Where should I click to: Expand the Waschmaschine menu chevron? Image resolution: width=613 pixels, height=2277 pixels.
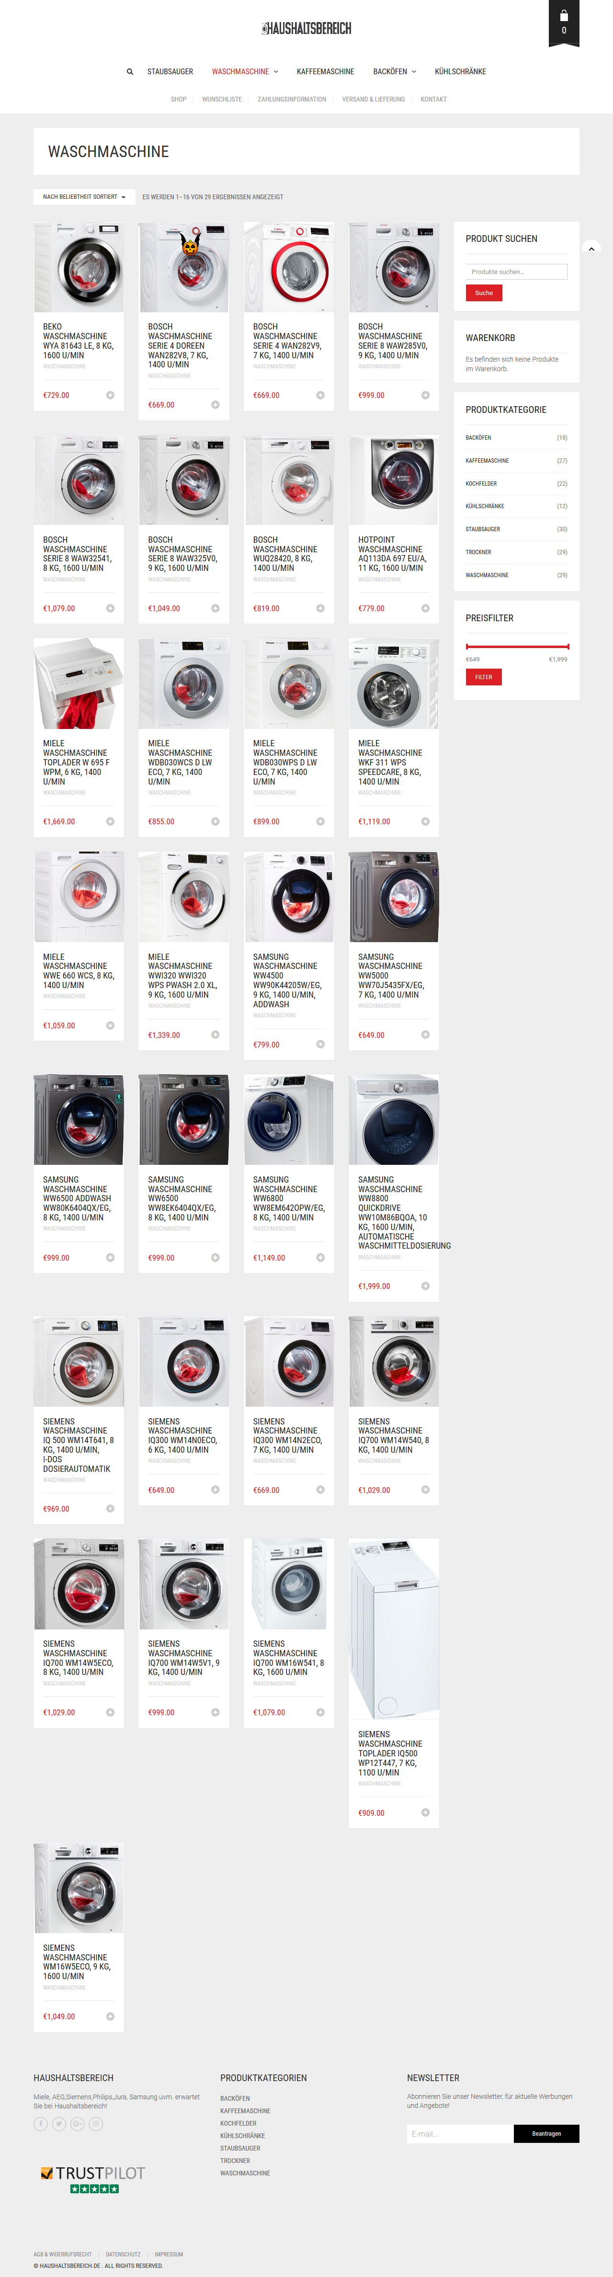click(x=275, y=71)
